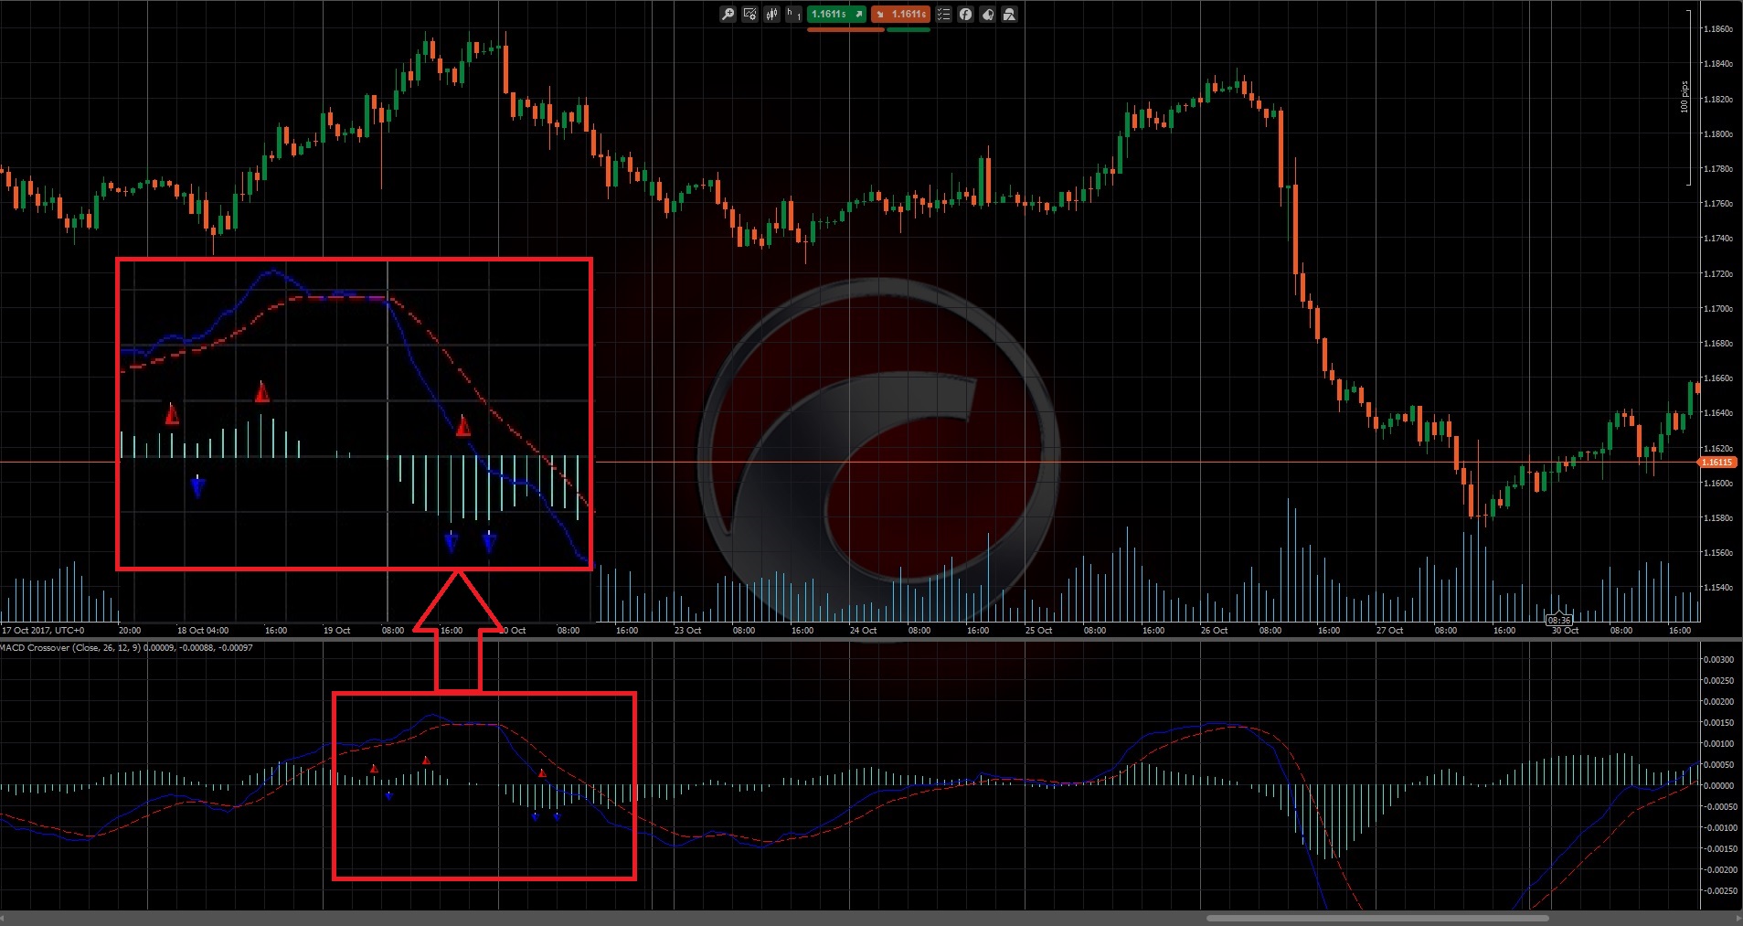This screenshot has height=926, width=1743.
Task: Click the order checklist icon
Action: [x=944, y=14]
